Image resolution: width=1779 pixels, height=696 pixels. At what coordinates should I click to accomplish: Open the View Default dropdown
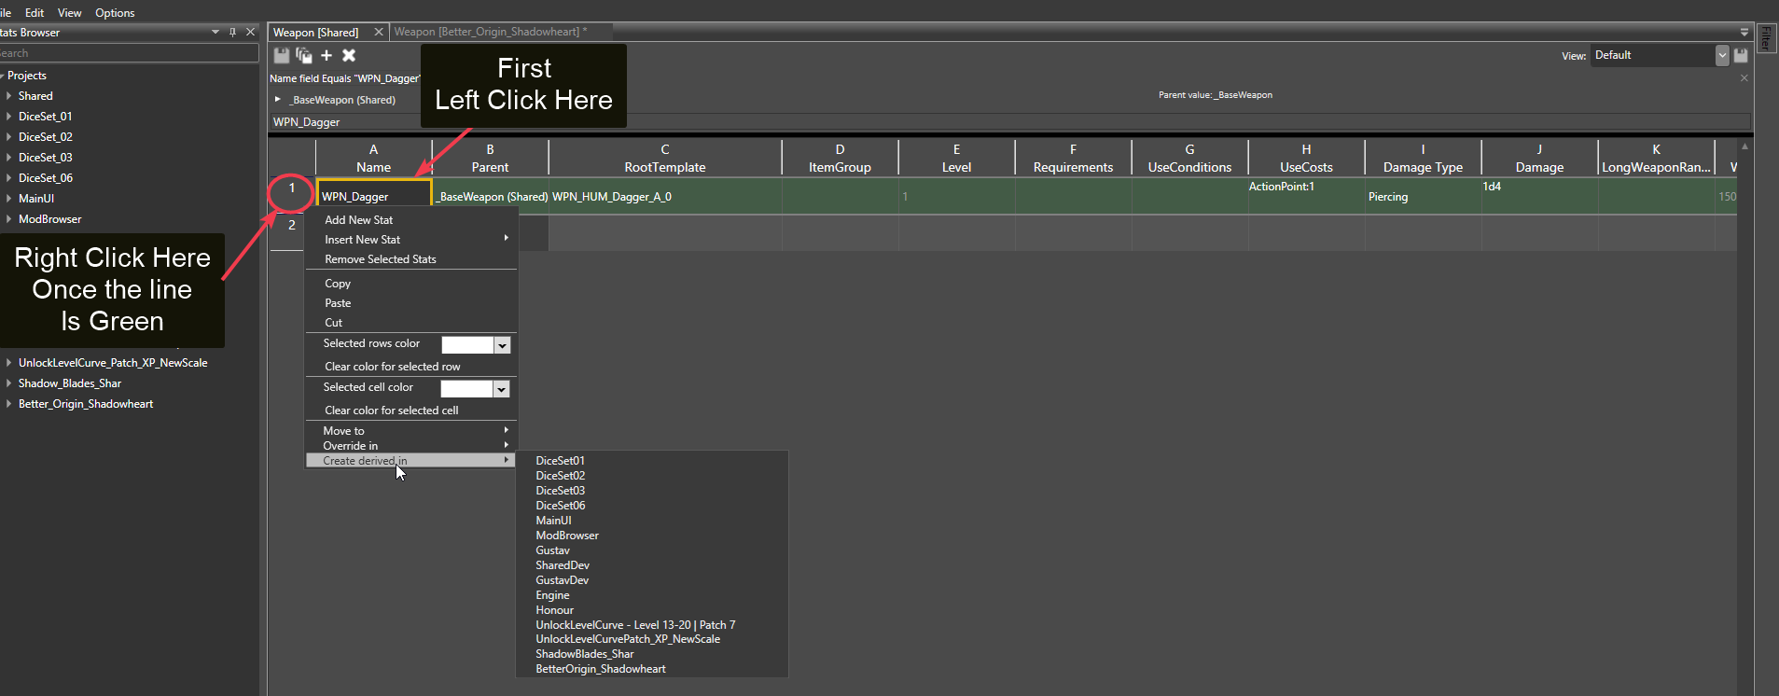coord(1722,56)
